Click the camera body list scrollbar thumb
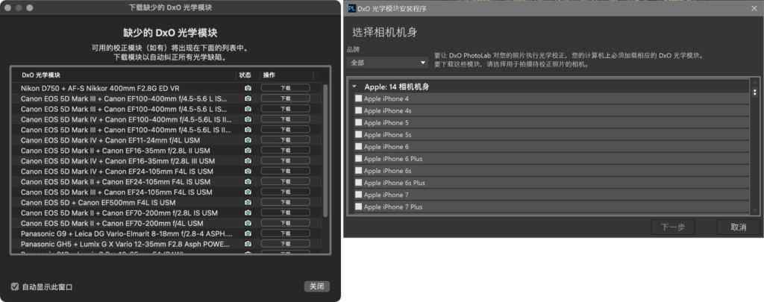This screenshot has height=302, width=764. click(755, 92)
